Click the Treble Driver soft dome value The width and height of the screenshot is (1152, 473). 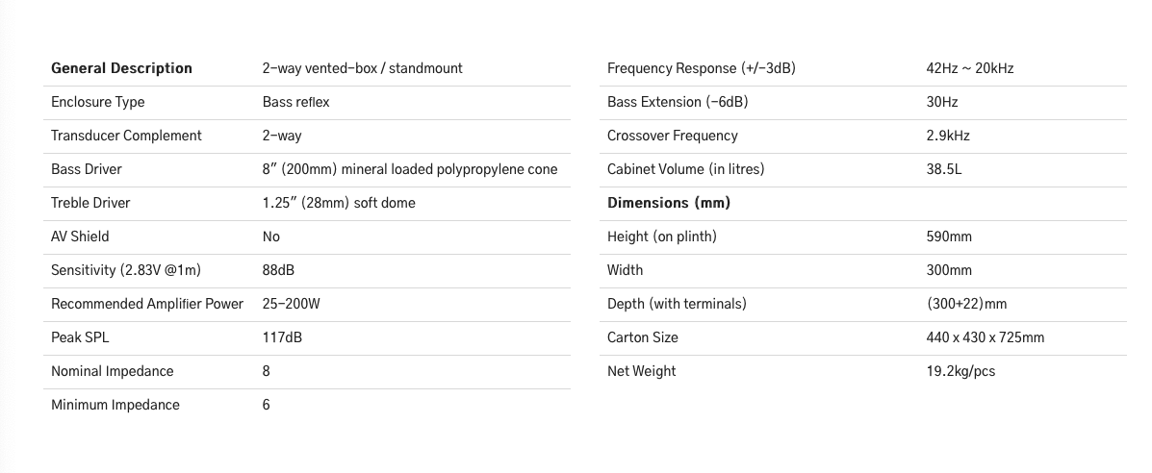coord(339,203)
